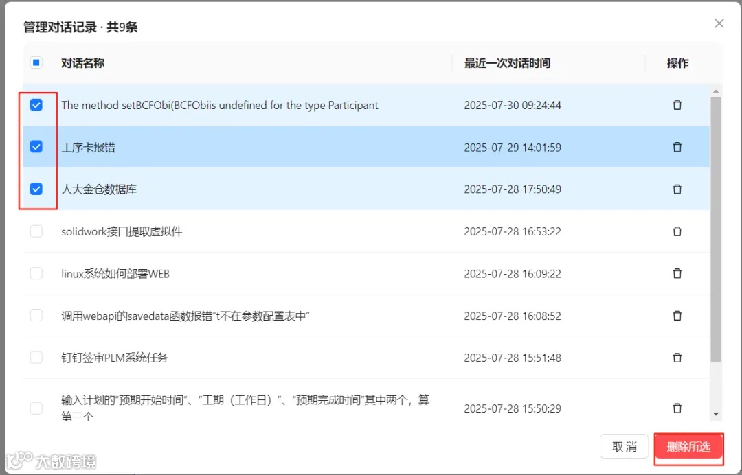Tick checkbox for 输入计划的预期开始时间 row
The image size is (742, 475).
pyautogui.click(x=36, y=408)
